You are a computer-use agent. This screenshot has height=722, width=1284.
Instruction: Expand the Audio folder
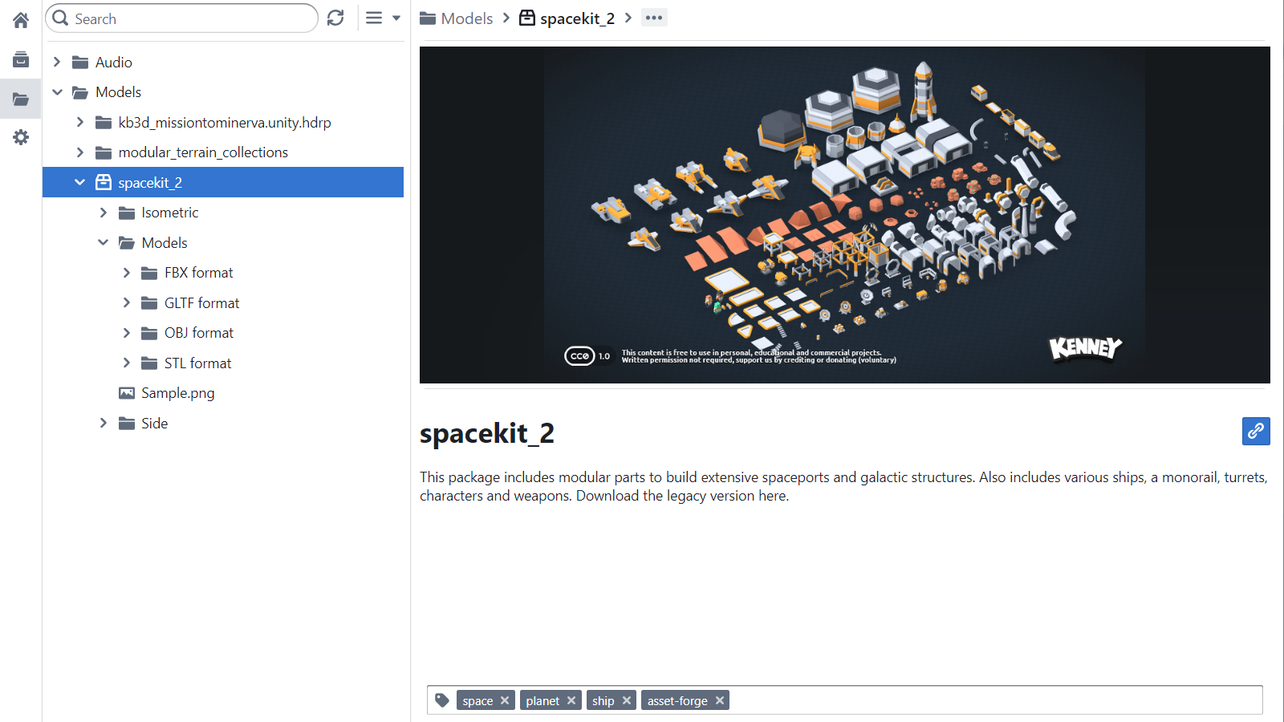tap(57, 62)
